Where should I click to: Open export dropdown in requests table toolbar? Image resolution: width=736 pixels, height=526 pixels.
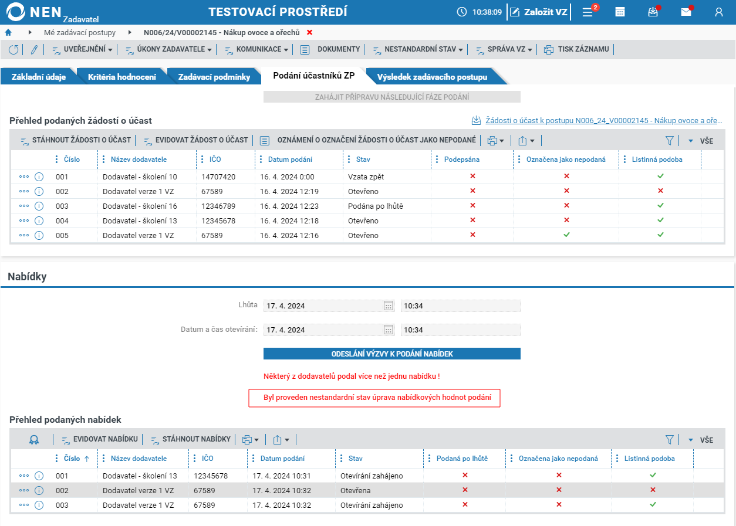point(526,141)
